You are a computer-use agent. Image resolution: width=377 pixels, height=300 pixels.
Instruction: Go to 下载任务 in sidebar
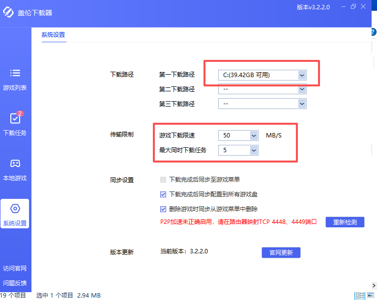pos(15,133)
